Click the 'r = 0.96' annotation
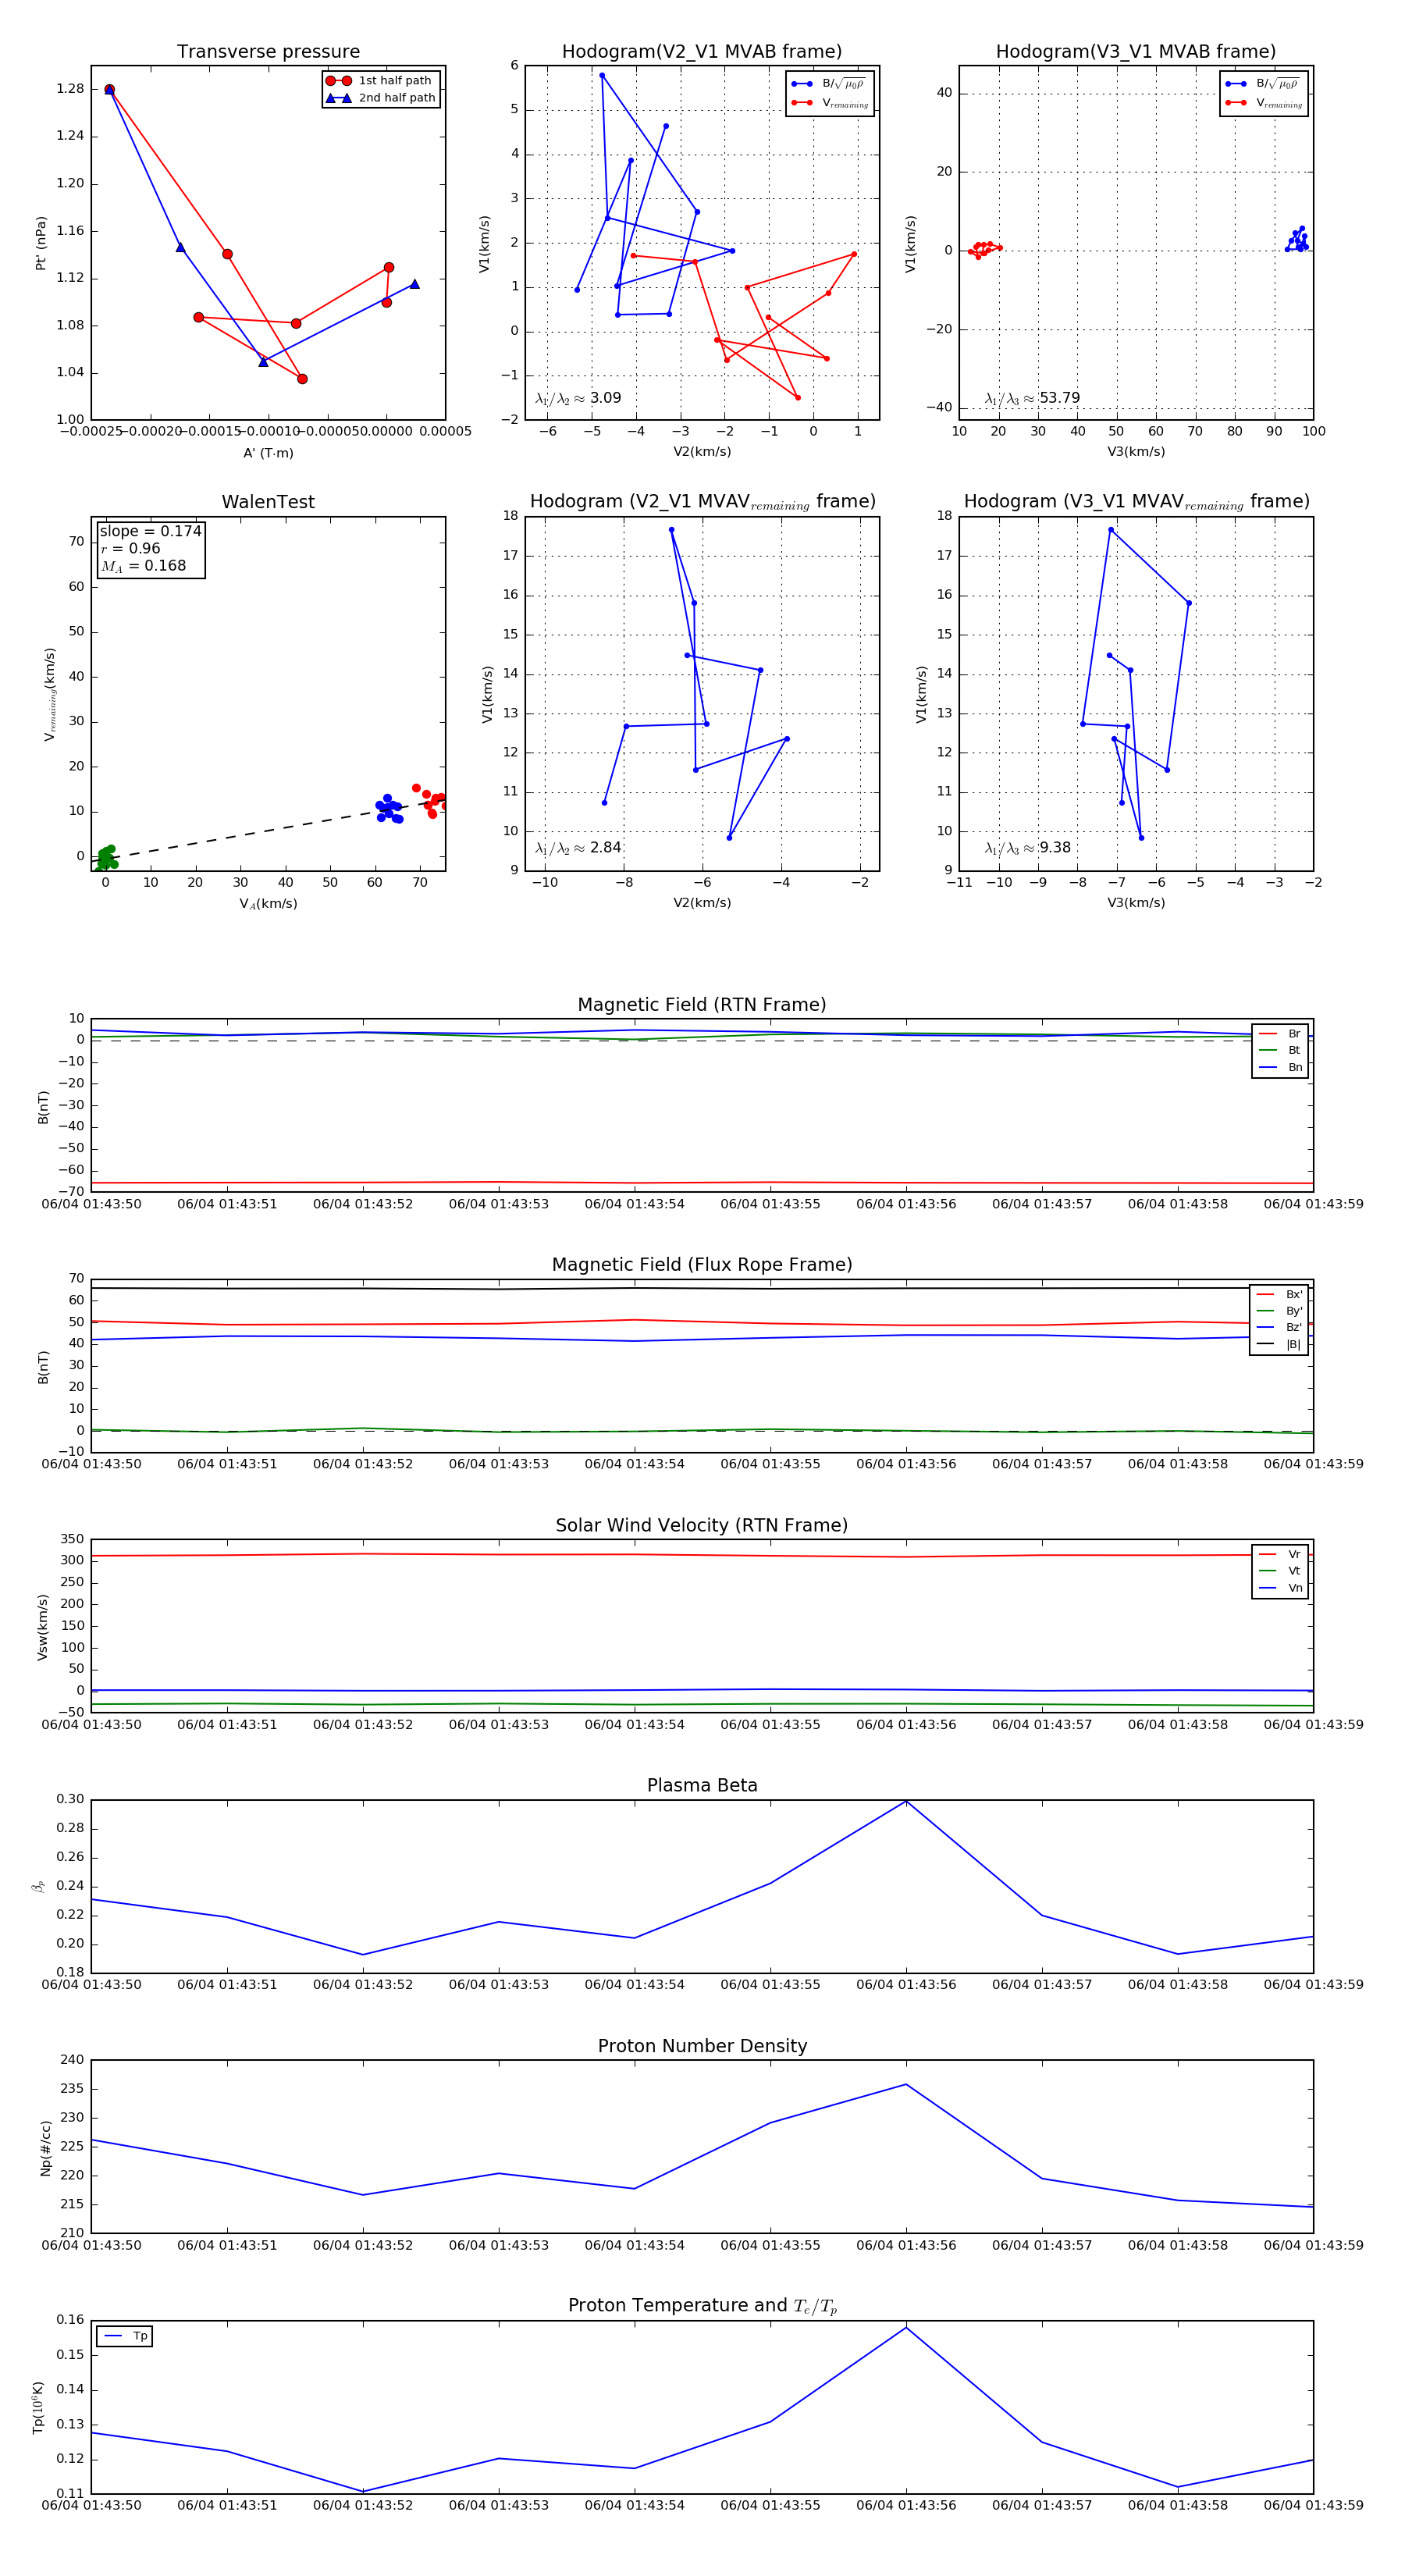 click(x=130, y=548)
